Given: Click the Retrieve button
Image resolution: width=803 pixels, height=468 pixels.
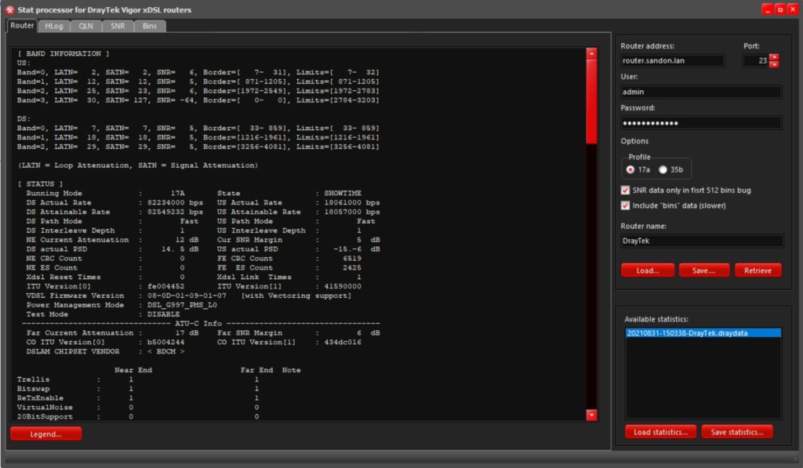Looking at the screenshot, I should [x=758, y=270].
